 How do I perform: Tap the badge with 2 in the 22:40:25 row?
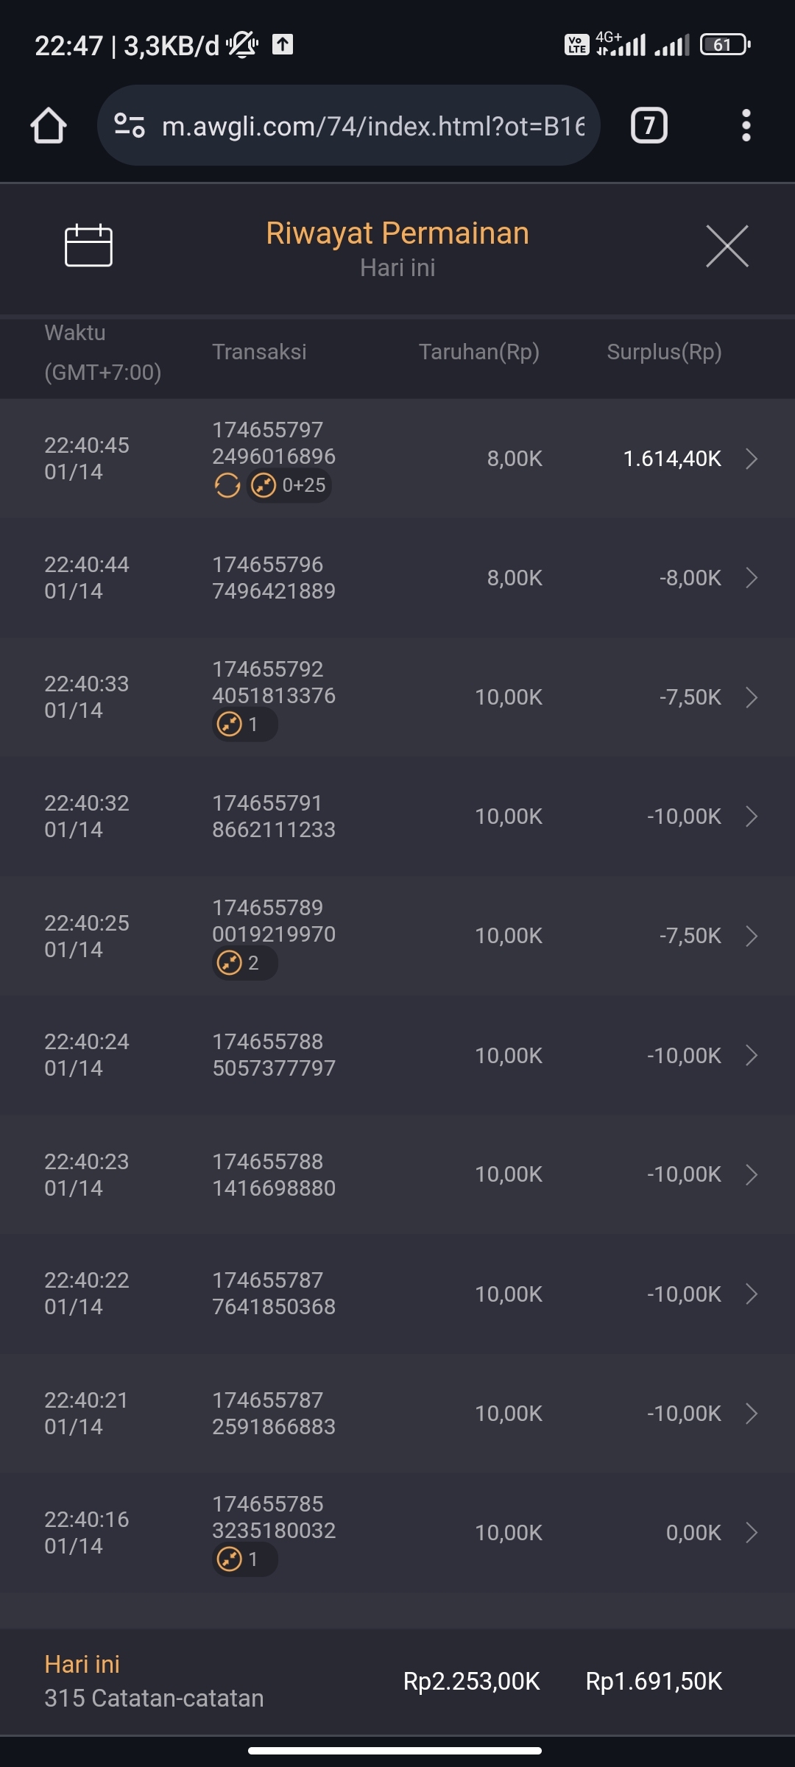(244, 963)
